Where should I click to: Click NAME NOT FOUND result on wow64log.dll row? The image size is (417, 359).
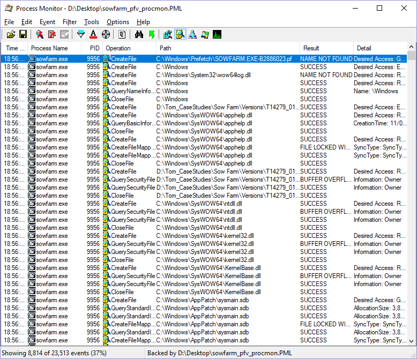click(x=326, y=75)
